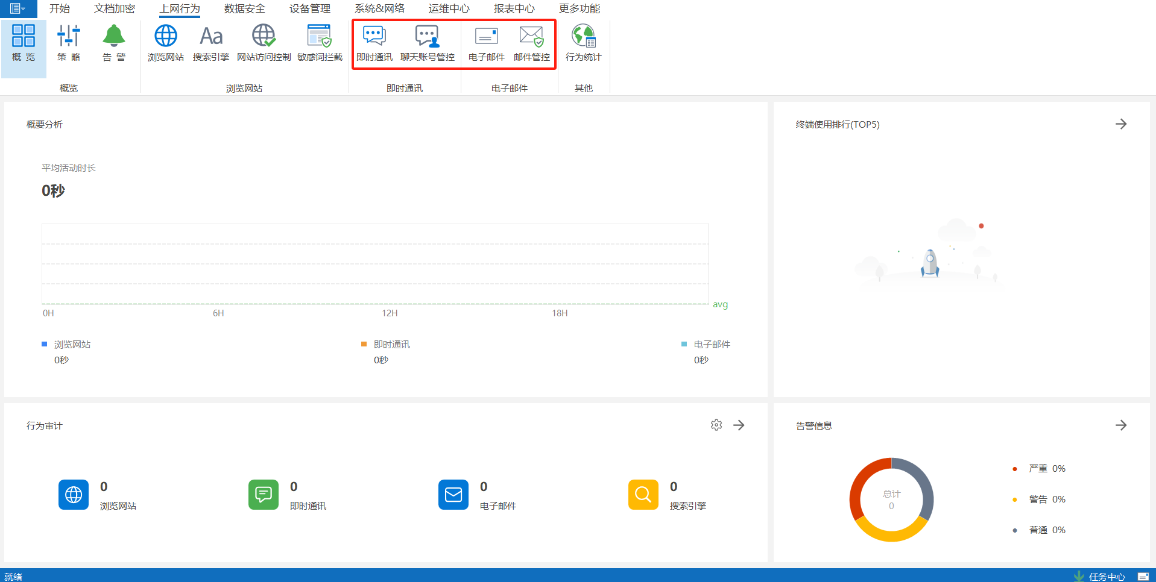Open the 策略 settings icon
This screenshot has height=582, width=1156.
(x=69, y=43)
